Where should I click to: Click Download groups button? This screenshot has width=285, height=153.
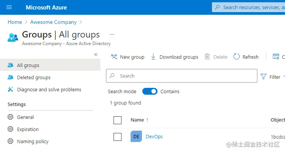(x=174, y=57)
